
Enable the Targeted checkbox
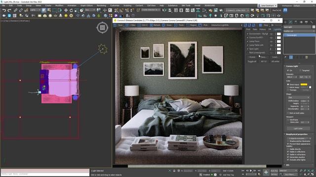click(300, 70)
